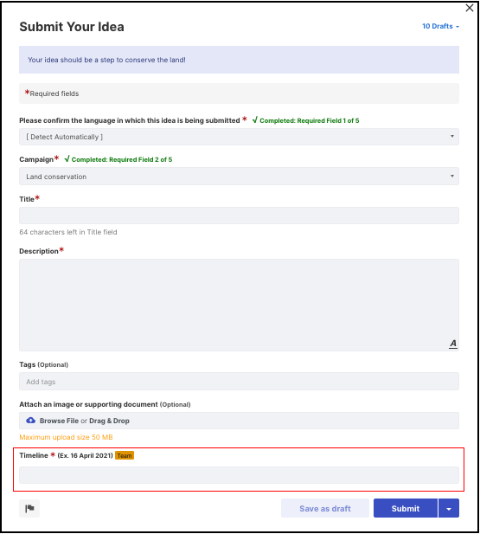Open the 10 Drafts dropdown
Image resolution: width=480 pixels, height=534 pixels.
(440, 26)
